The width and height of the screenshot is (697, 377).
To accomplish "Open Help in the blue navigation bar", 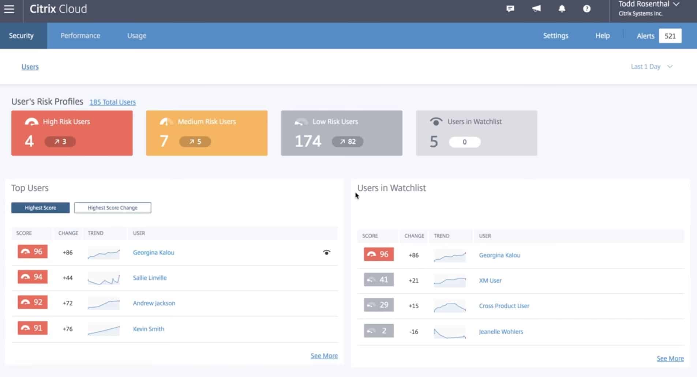I will (x=602, y=35).
